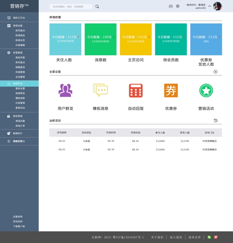Open 商城订单 in the sidebar
This screenshot has height=243, width=233.
point(20,126)
